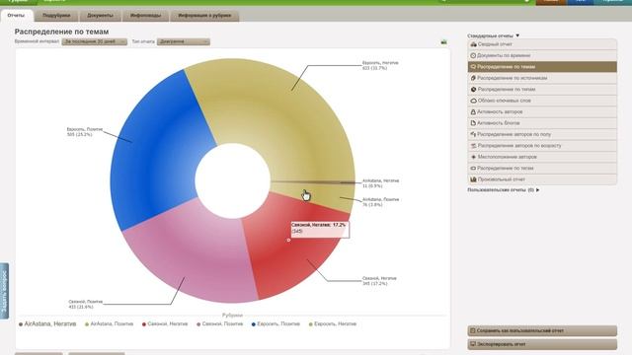
Task: Open the Распределение по типам report
Action: click(x=542, y=90)
